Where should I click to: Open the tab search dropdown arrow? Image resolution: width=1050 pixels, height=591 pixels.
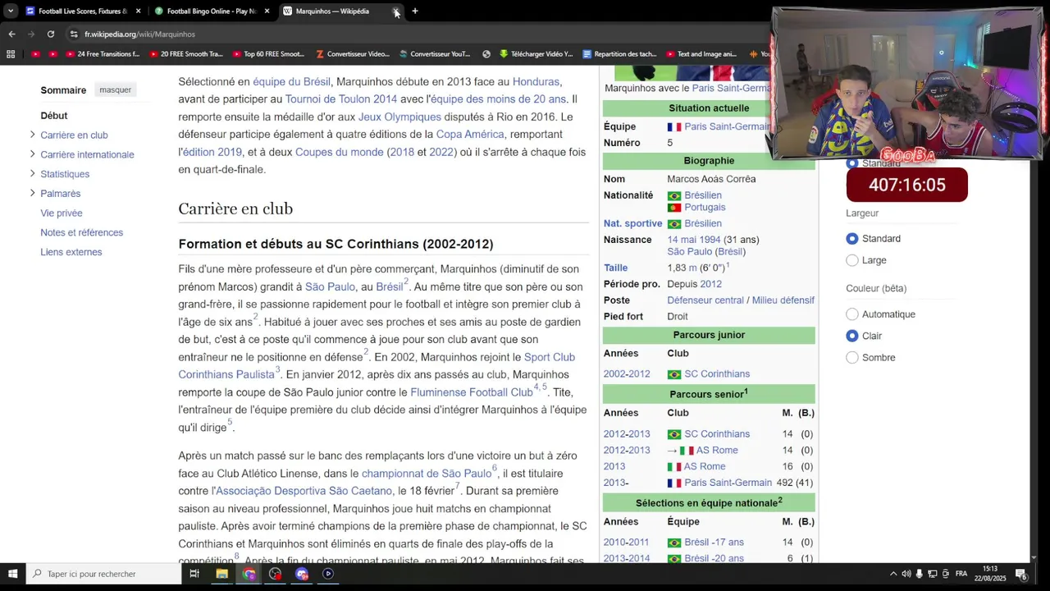[11, 11]
